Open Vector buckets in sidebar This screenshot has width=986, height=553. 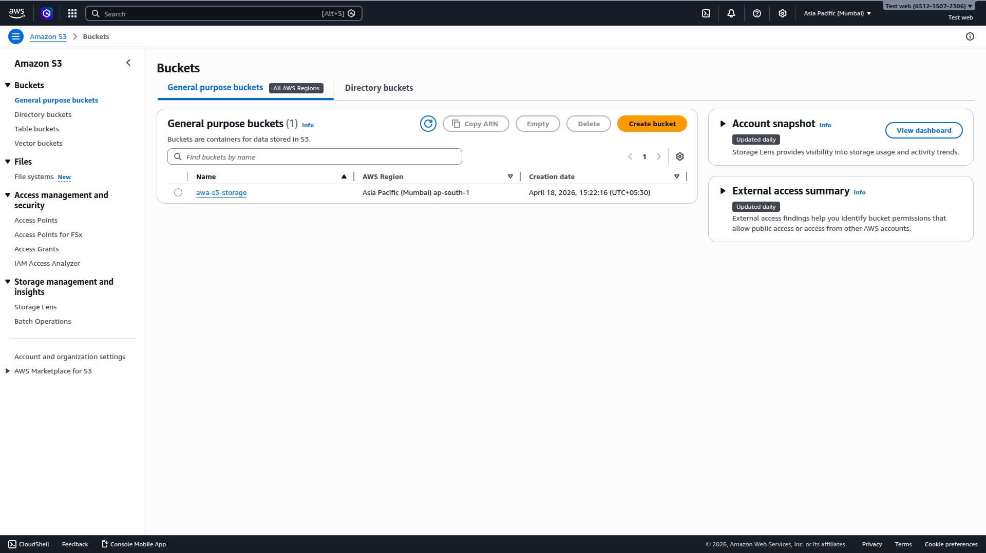(38, 143)
